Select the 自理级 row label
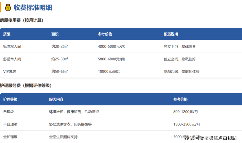The width and height of the screenshot is (242, 143). pyautogui.click(x=8, y=112)
